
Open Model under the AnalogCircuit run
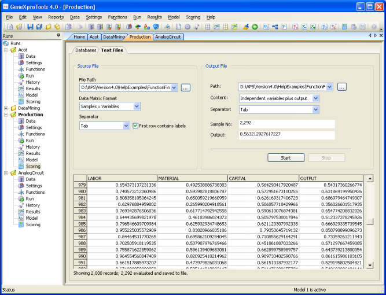(32, 218)
